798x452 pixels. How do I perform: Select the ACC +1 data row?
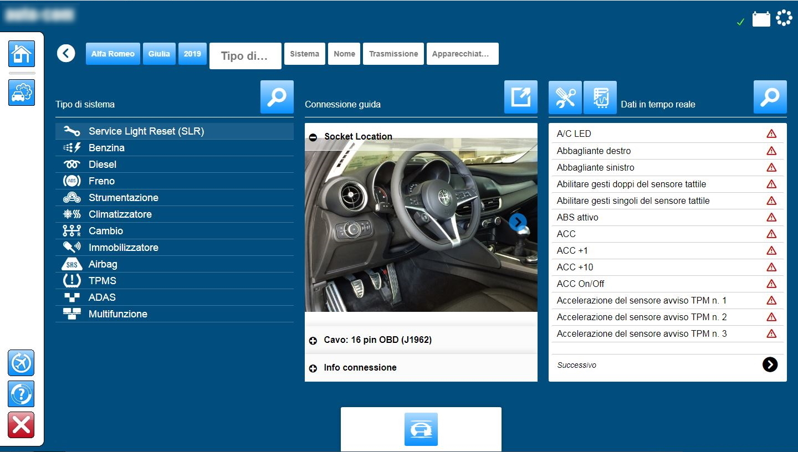(668, 250)
